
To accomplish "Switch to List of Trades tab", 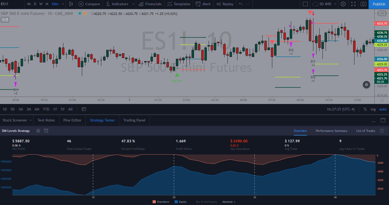I will click(x=366, y=131).
